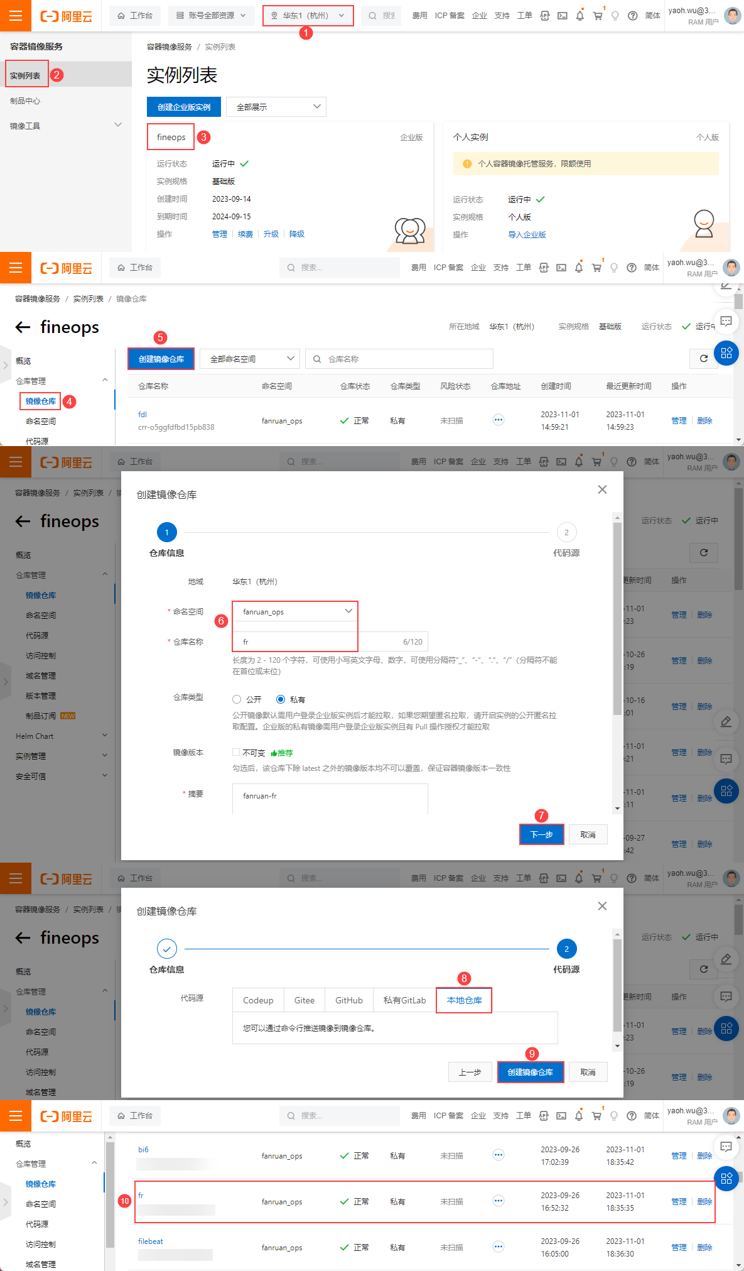The width and height of the screenshot is (744, 1271).
Task: Show repository address dots in the filebeat row
Action: pyautogui.click(x=499, y=1246)
